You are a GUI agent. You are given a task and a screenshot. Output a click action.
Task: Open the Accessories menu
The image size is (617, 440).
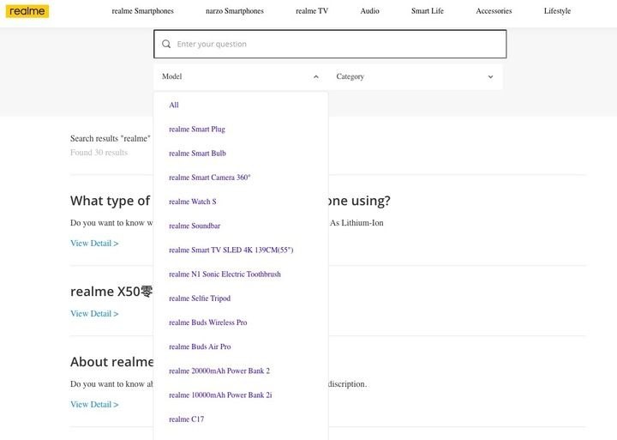(494, 11)
